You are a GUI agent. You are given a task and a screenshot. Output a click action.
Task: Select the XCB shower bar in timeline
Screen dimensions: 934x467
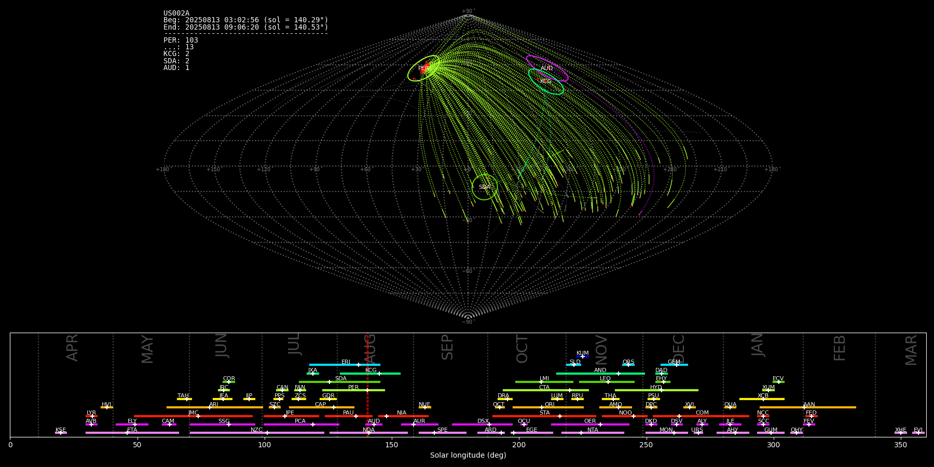tap(762, 399)
